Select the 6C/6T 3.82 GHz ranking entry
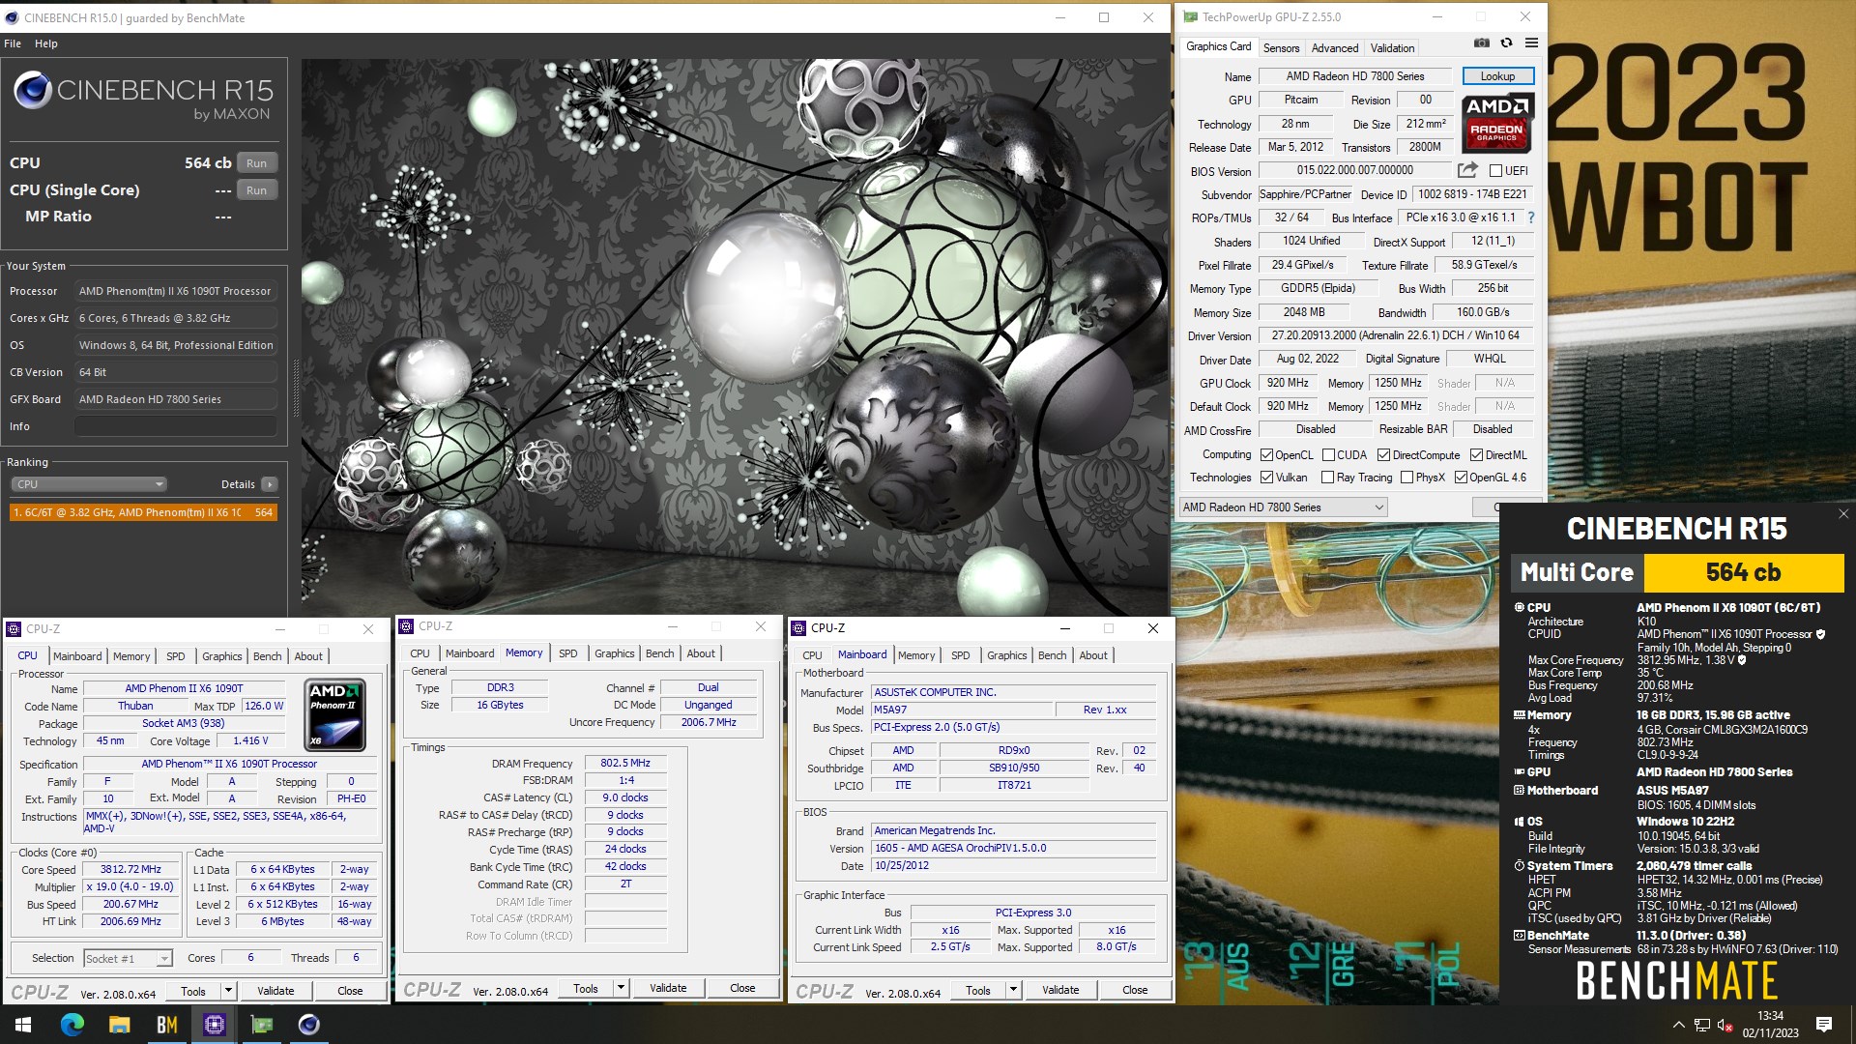 click(143, 512)
